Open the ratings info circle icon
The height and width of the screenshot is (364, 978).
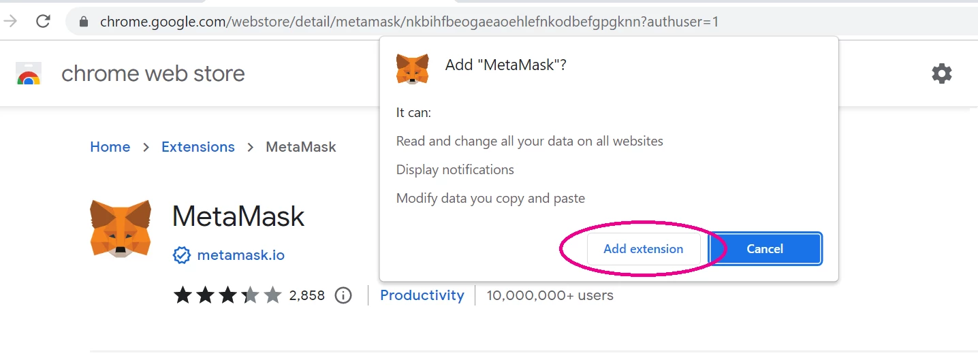(343, 295)
